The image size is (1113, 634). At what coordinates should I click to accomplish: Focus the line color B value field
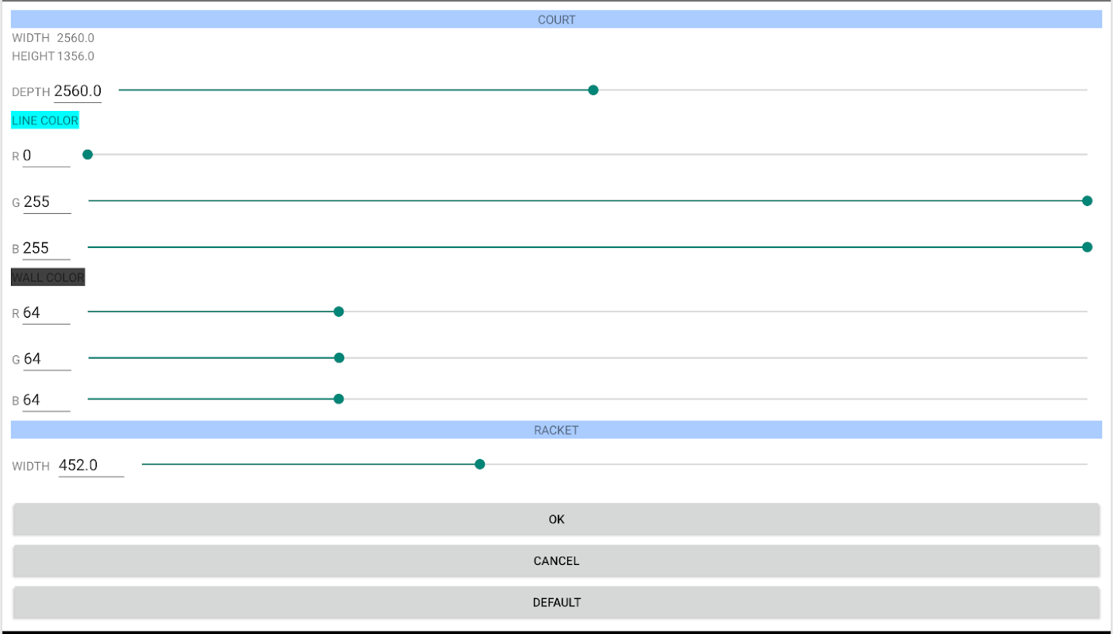[x=46, y=249]
